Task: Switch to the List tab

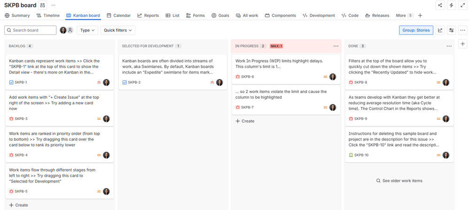Action: tap(173, 16)
